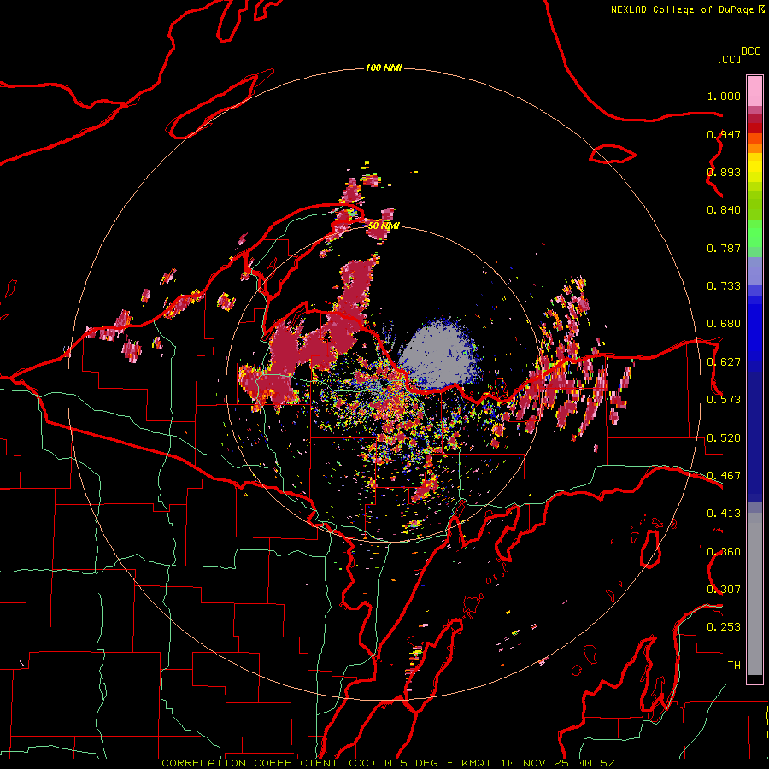Click the 0.520 color scale value

pos(724,438)
